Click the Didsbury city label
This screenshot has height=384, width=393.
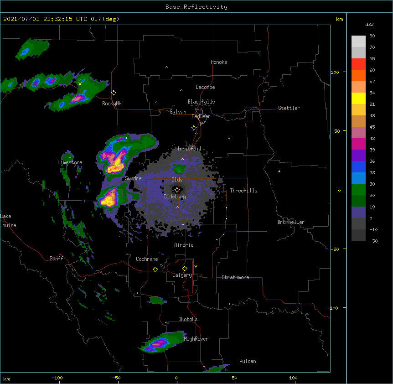pyautogui.click(x=175, y=197)
